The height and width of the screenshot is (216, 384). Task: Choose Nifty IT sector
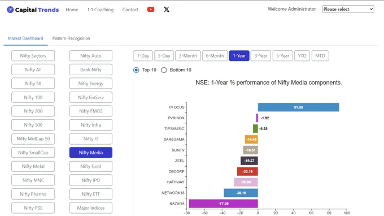[91, 139]
